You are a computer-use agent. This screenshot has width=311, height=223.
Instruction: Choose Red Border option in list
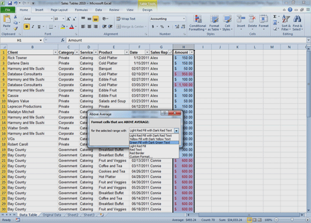click(x=154, y=153)
